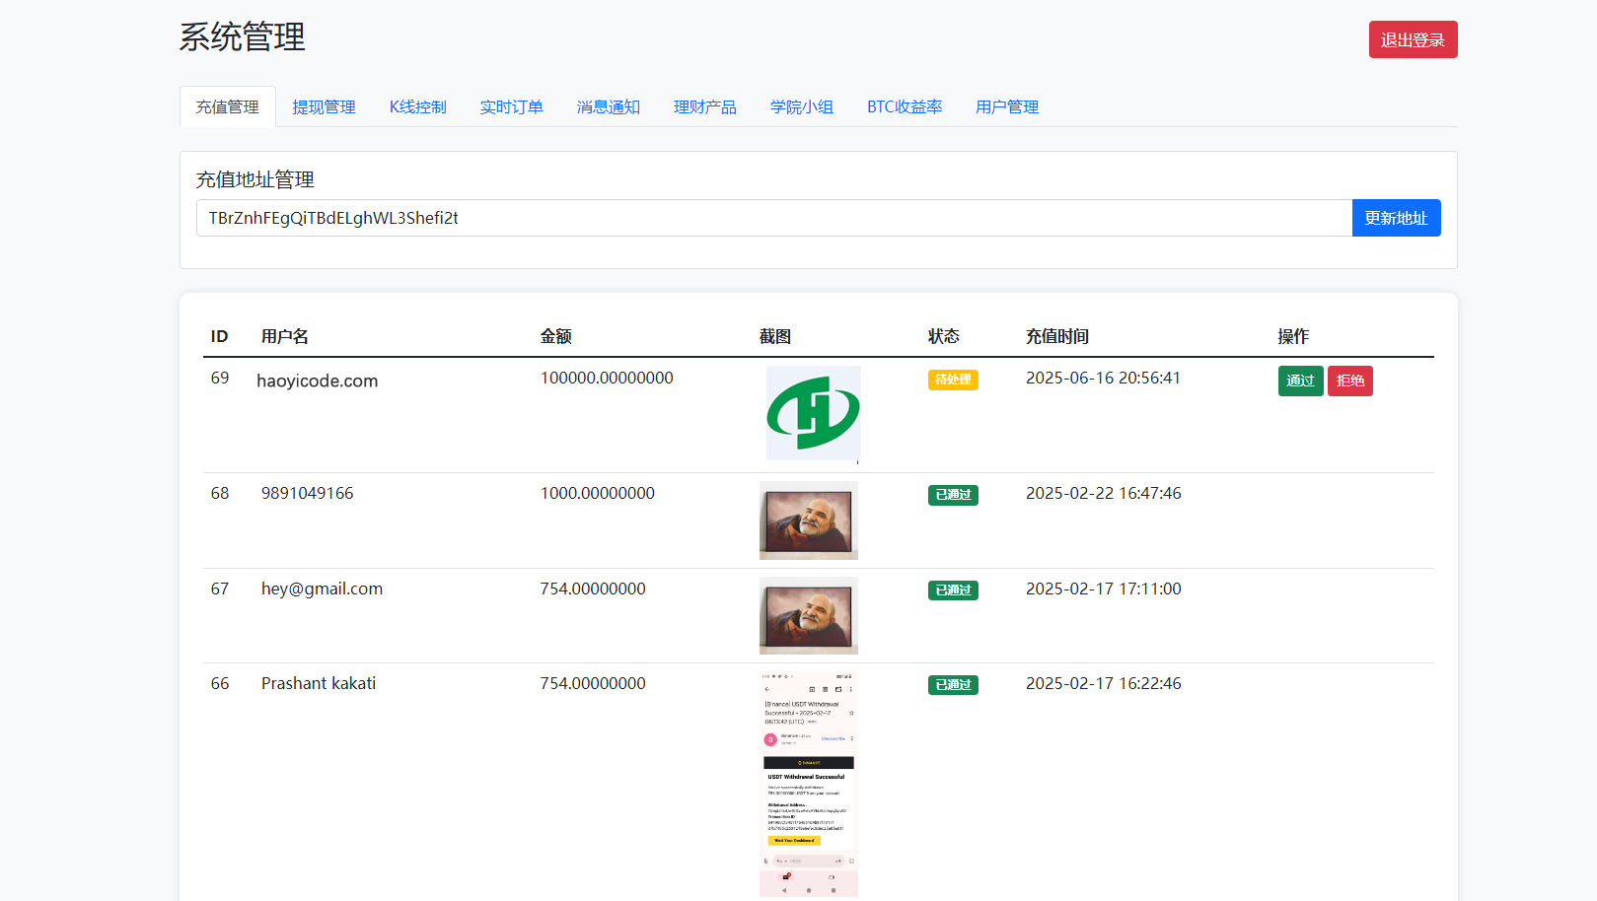The height and width of the screenshot is (901, 1597).
Task: Open the K线控制 tab
Action: pyautogui.click(x=417, y=106)
